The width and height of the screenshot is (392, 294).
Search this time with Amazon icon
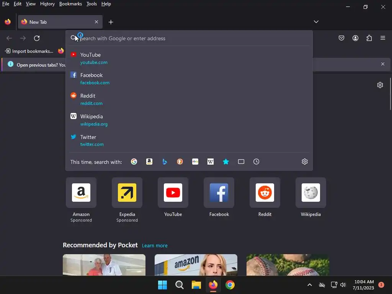(x=149, y=162)
